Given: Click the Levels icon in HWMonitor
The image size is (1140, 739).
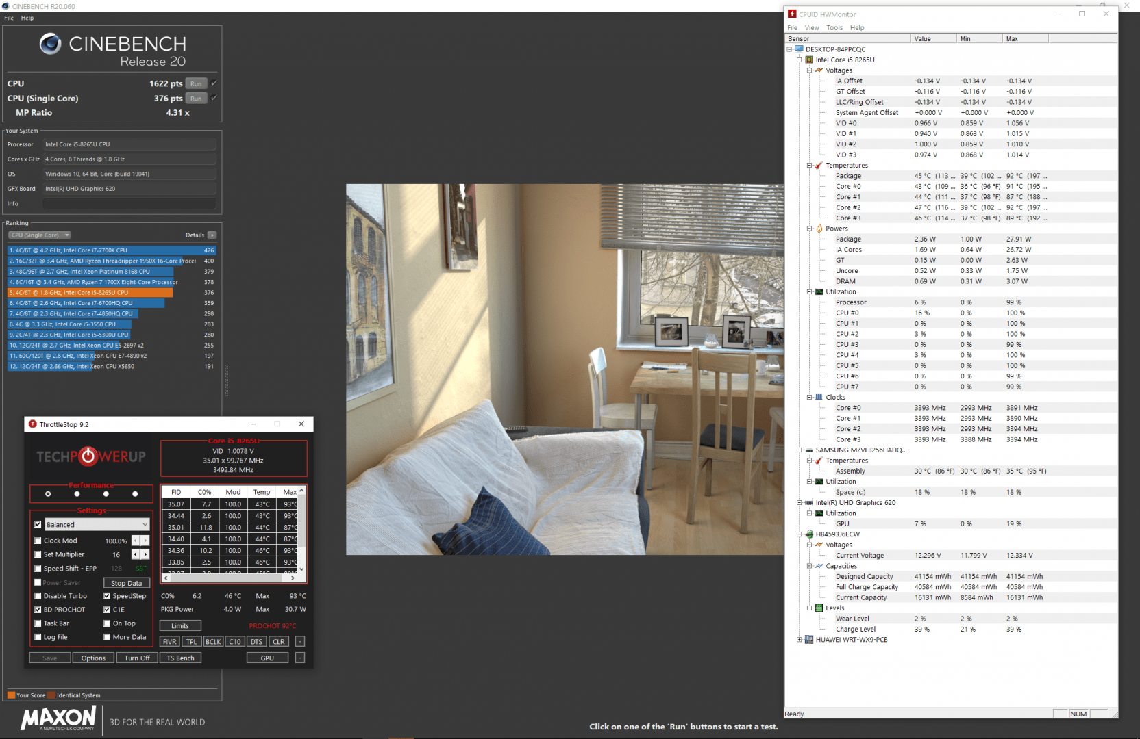Looking at the screenshot, I should (x=819, y=608).
